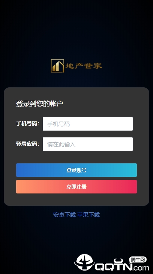The width and height of the screenshot is (153, 274).
Task: Click the 手机号码: field label
Action: click(x=28, y=124)
